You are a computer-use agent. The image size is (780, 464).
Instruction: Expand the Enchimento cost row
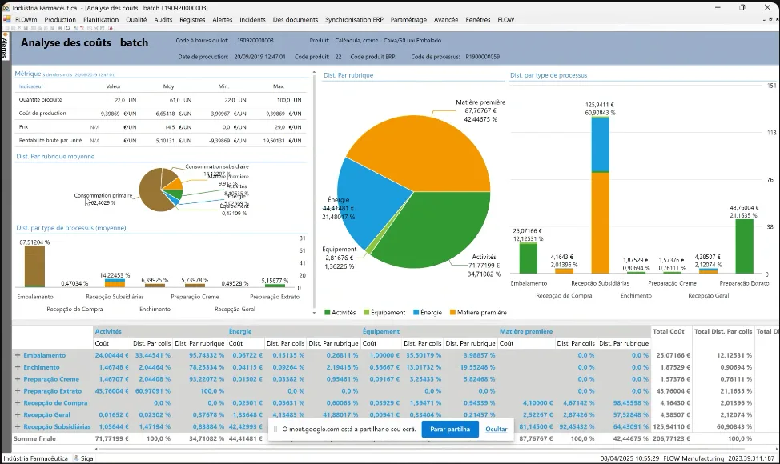[18, 367]
